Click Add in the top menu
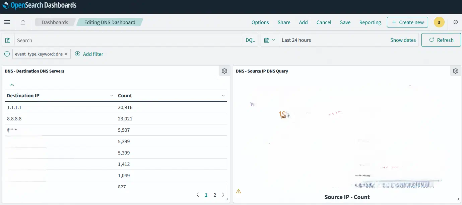The height and width of the screenshot is (205, 462). (303, 22)
